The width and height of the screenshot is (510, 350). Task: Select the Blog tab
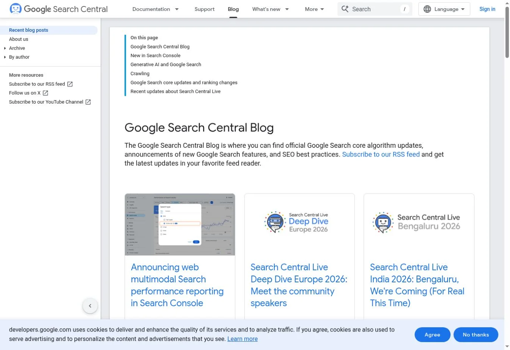click(233, 9)
